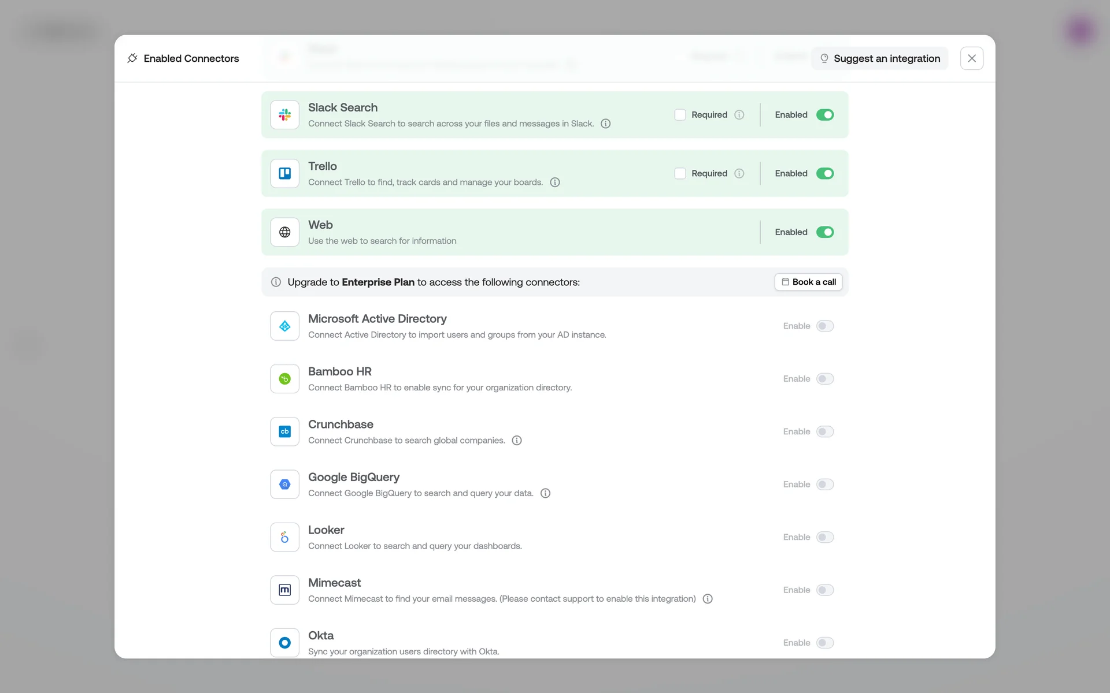Image resolution: width=1110 pixels, height=693 pixels.
Task: Click the Microsoft Active Directory icon
Action: (x=284, y=326)
